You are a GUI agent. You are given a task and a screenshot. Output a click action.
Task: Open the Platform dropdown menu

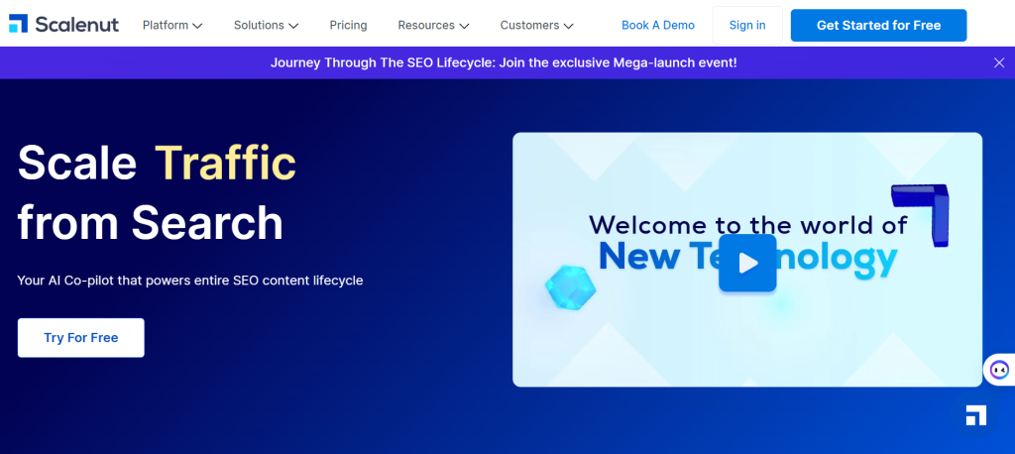point(172,25)
